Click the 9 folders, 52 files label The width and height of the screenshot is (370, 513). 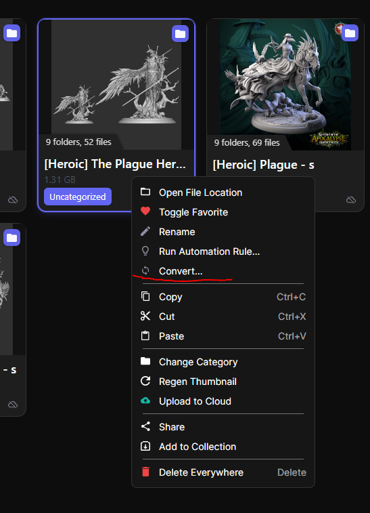point(78,142)
